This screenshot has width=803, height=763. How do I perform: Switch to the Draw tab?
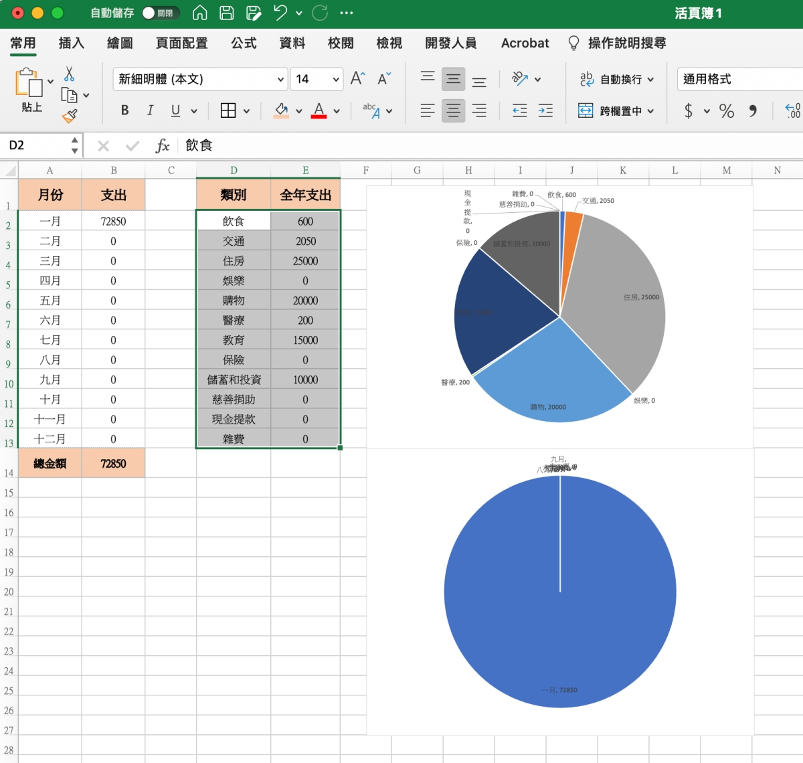pos(120,43)
